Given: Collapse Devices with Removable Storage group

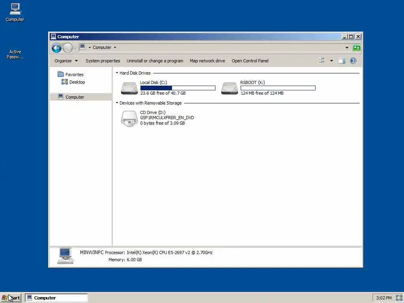Looking at the screenshot, I should point(117,103).
